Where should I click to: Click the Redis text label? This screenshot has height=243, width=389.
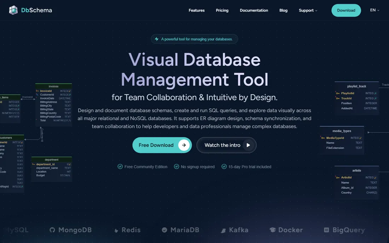pos(131,230)
